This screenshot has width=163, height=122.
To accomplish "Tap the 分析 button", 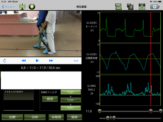I will coord(35,117).
